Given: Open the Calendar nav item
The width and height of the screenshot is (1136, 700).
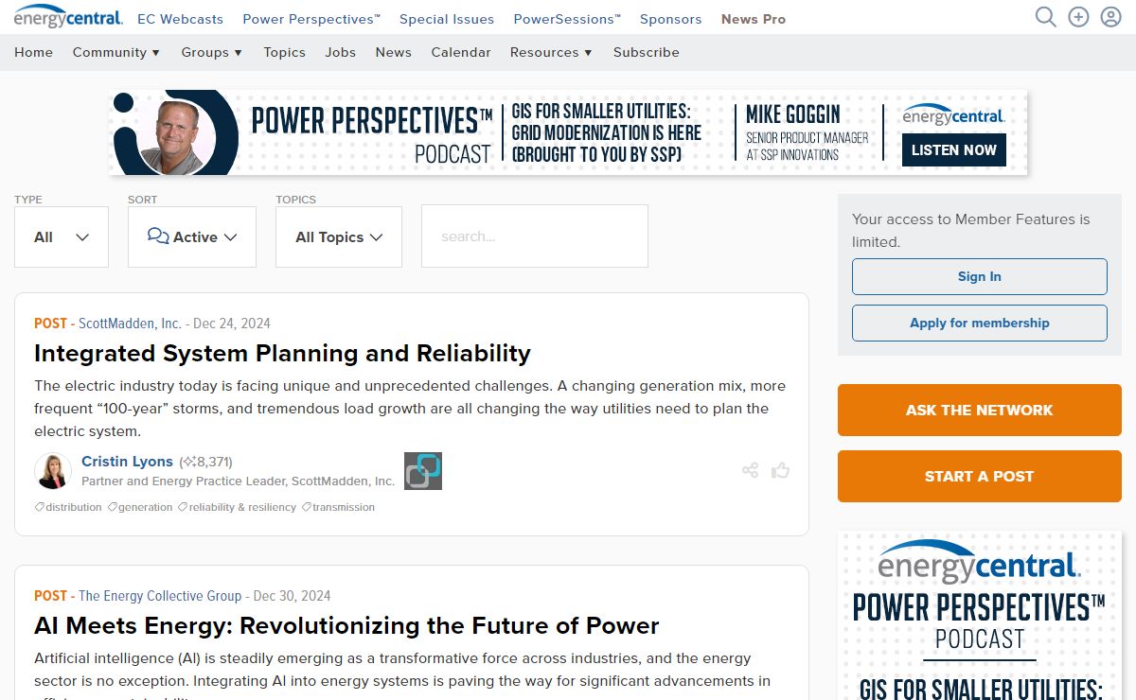Looking at the screenshot, I should pos(461,52).
